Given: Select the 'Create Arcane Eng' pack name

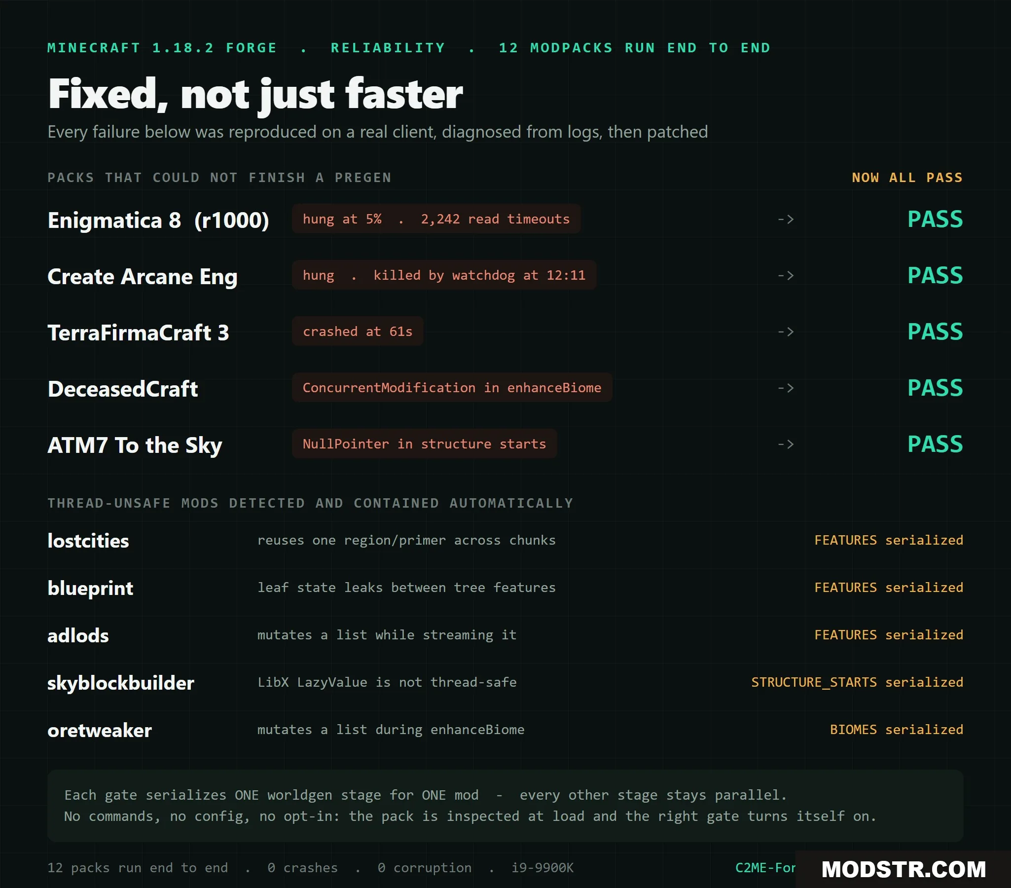Looking at the screenshot, I should [x=143, y=277].
